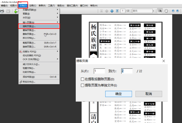The width and height of the screenshot is (182, 123).
Task: Expand 页眉和页脚(H) submenu arrow
Action: click(57, 10)
